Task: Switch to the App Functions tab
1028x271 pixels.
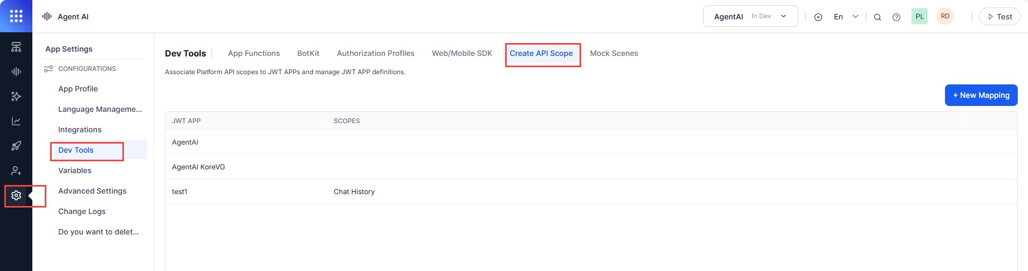Action: coord(253,53)
